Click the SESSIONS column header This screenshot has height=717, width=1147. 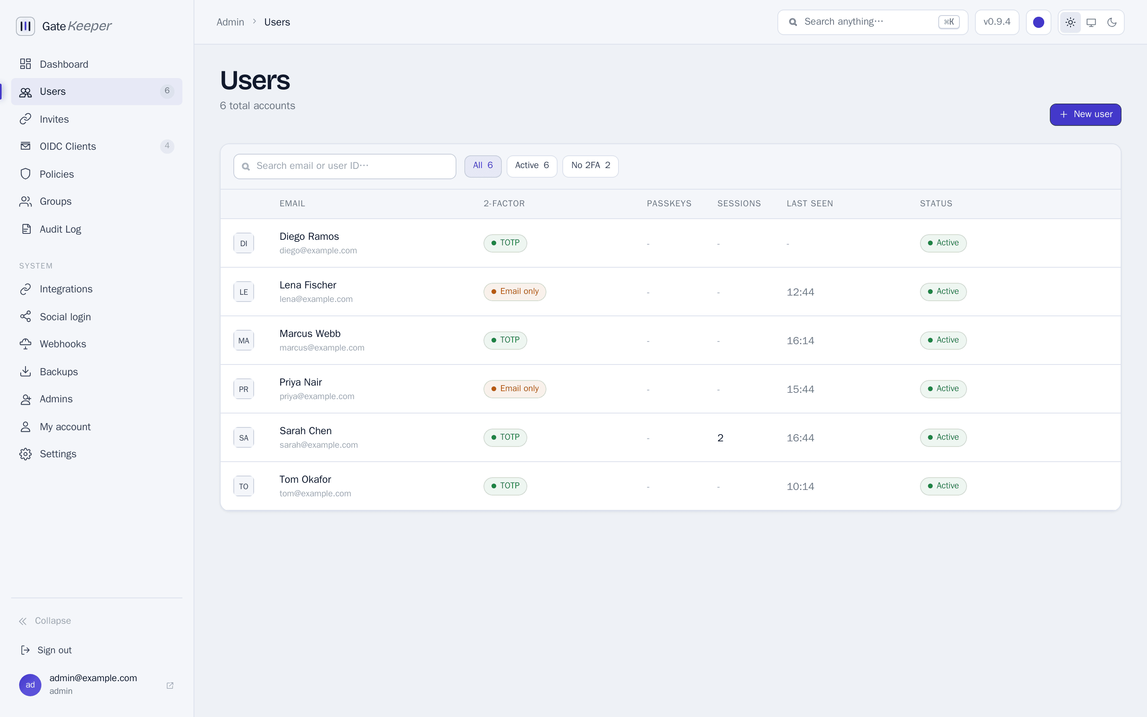(x=739, y=204)
